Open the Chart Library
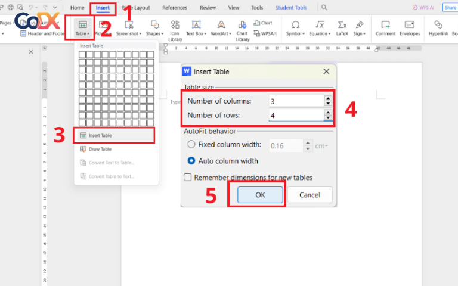This screenshot has width=458, height=286. pyautogui.click(x=242, y=28)
